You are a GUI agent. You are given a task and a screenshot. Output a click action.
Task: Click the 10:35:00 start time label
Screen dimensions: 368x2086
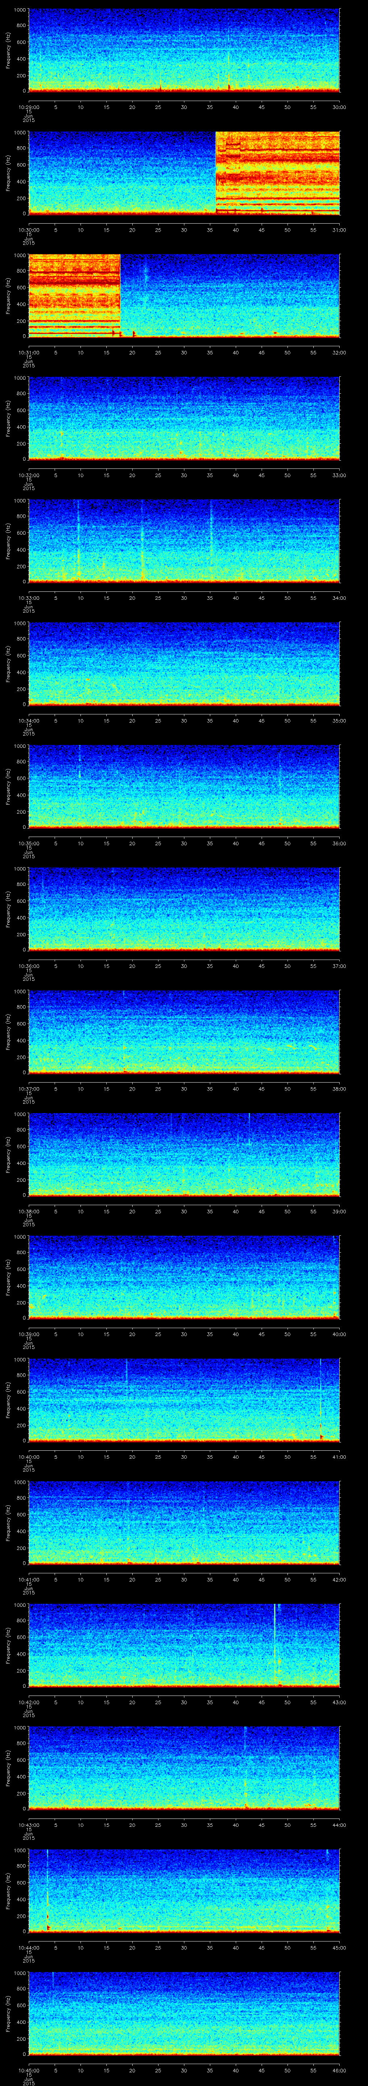click(28, 843)
